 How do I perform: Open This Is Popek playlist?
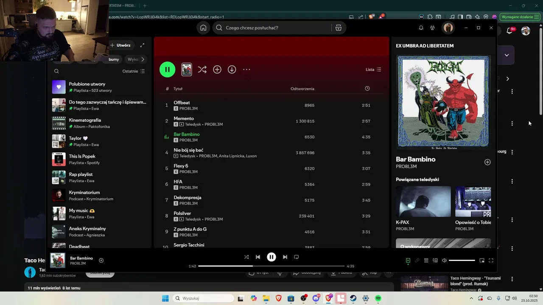[x=99, y=159]
